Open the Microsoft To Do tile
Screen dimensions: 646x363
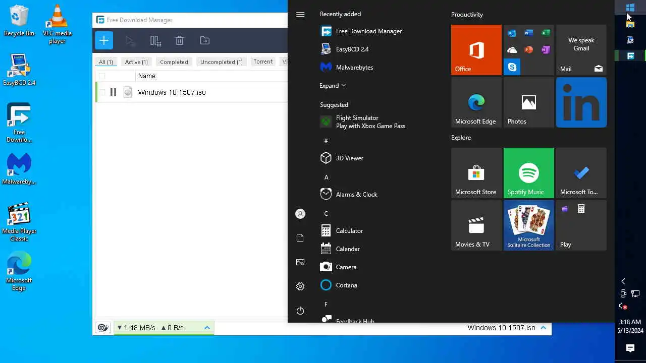click(x=581, y=173)
